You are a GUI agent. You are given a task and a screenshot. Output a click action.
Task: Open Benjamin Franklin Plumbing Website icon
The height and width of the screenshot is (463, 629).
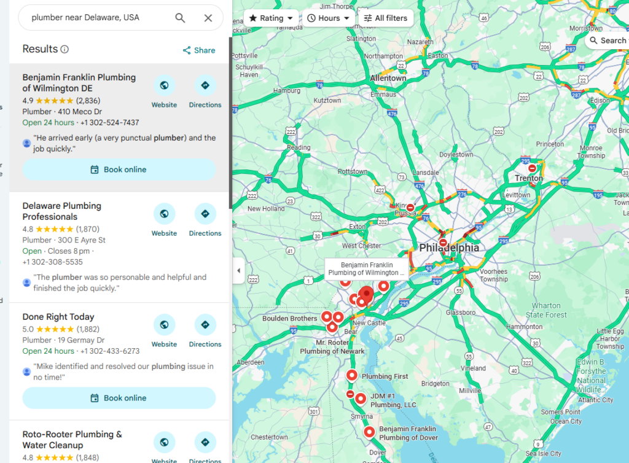[x=164, y=85]
